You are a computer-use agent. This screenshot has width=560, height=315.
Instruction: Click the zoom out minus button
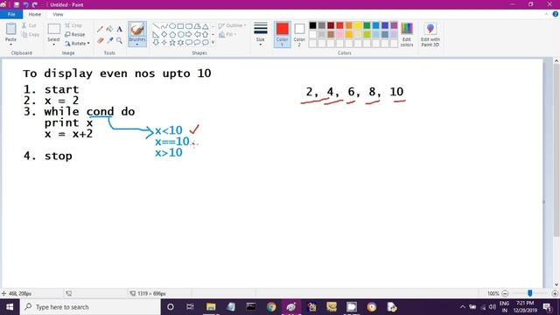pyautogui.click(x=505, y=293)
